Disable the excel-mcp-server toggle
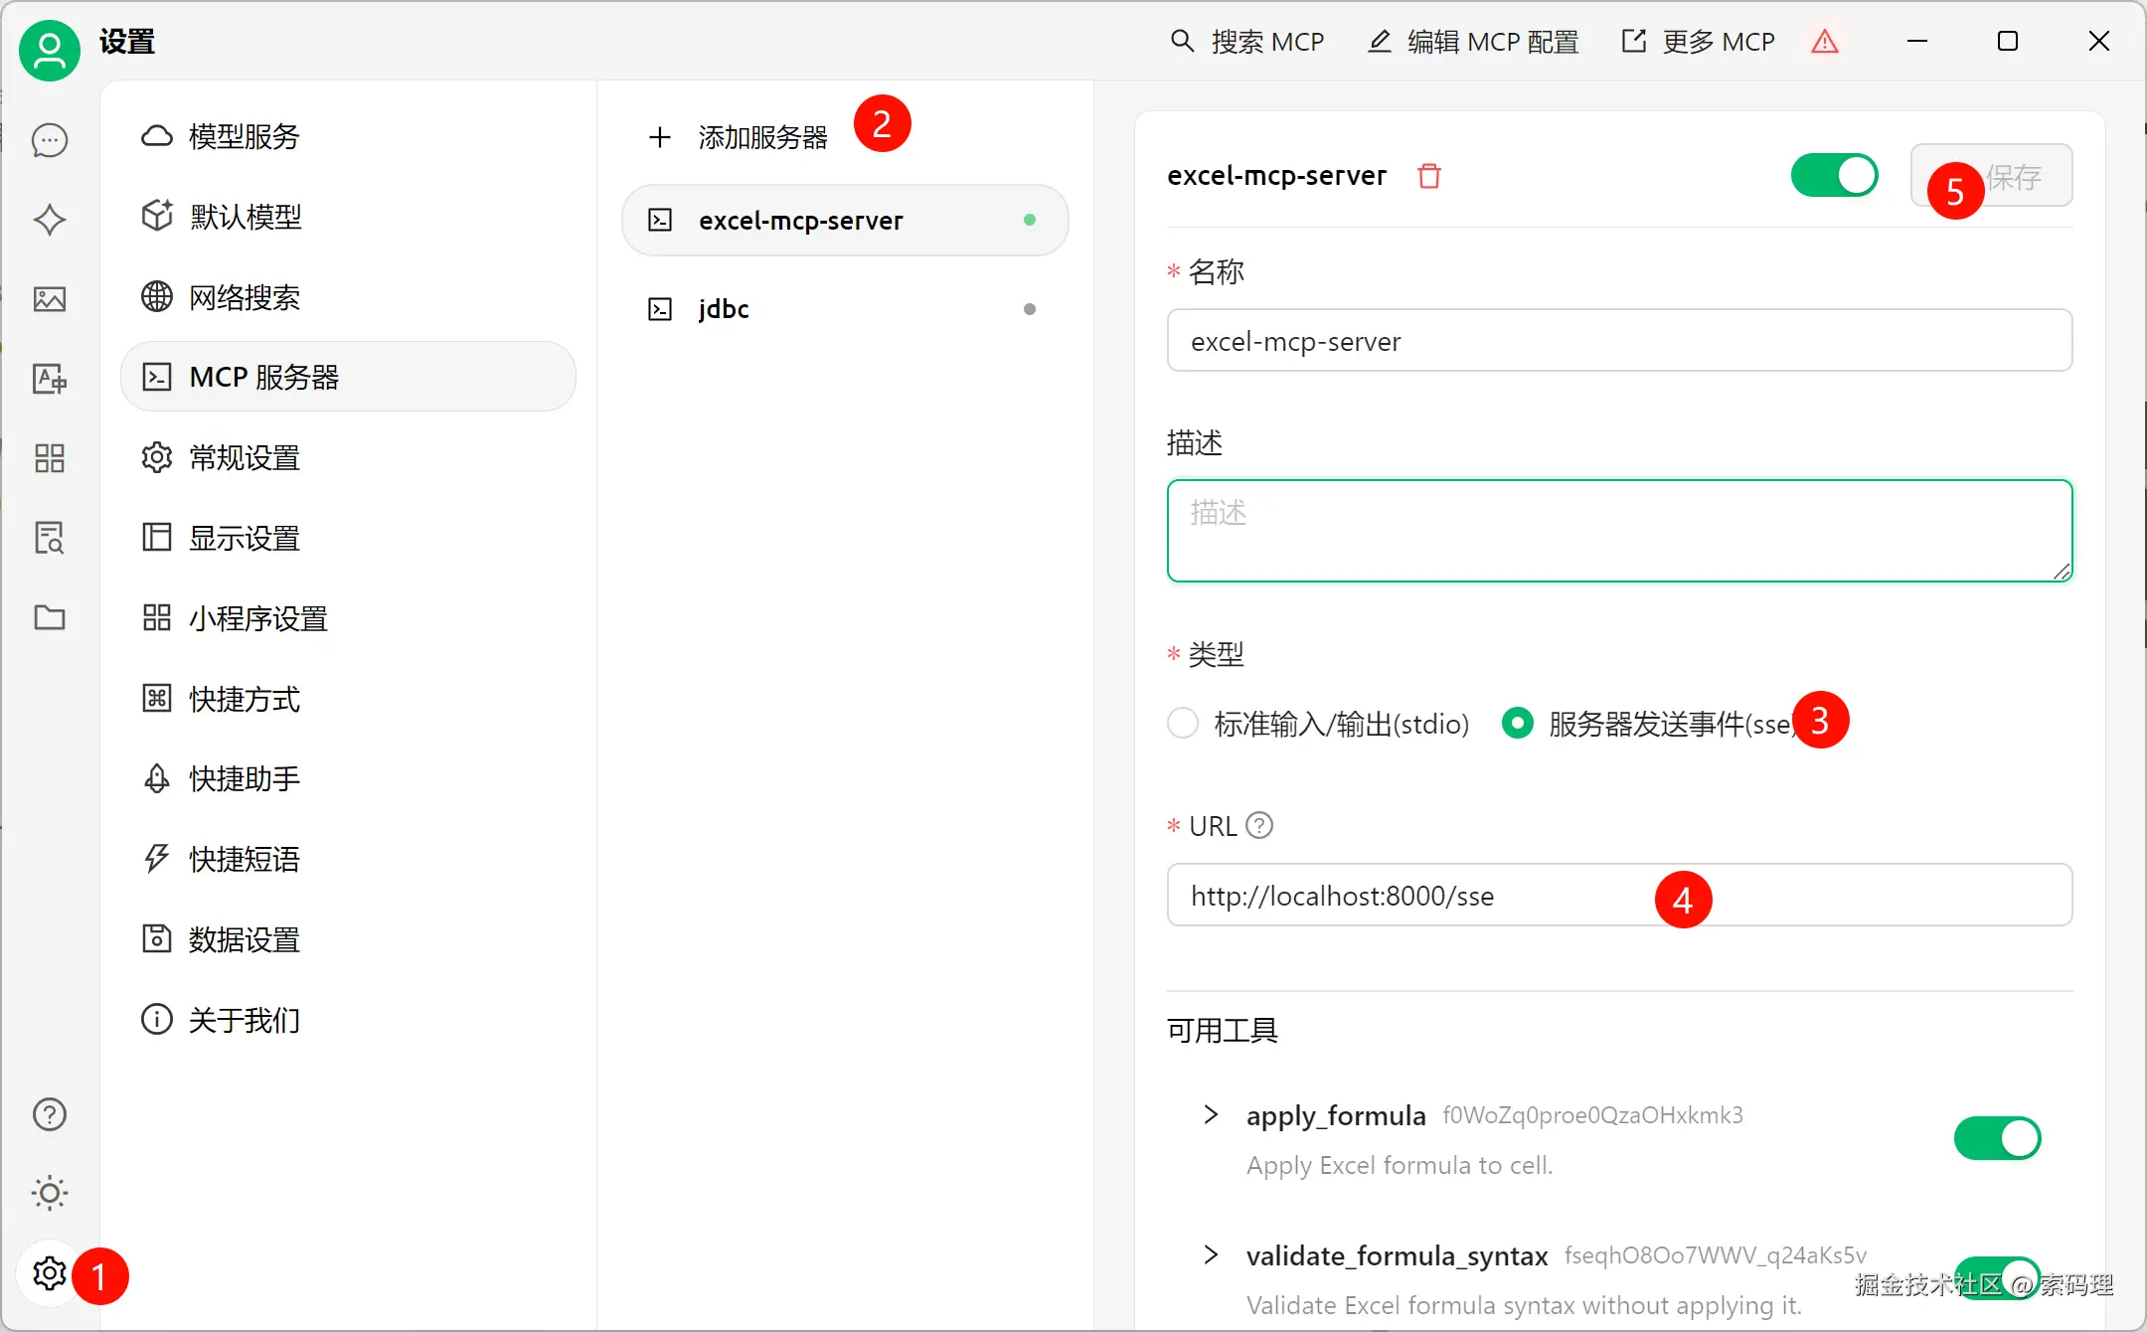 1833,175
